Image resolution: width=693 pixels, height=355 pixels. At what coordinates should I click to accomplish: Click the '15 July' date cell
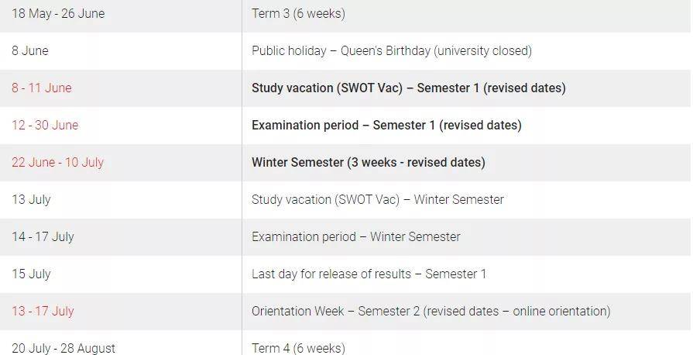(32, 274)
